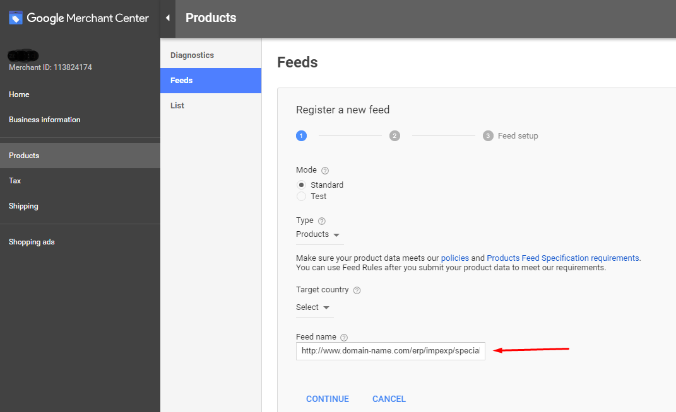676x412 pixels.
Task: Select the Test mode radio button
Action: click(301, 197)
